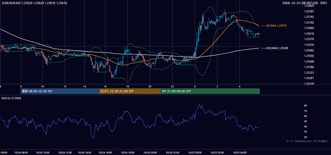Click the RSI 70 level label
331x155 pixels.
(x=305, y=111)
